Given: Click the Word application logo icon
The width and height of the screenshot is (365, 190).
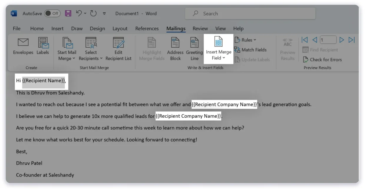Looking at the screenshot, I should (x=14, y=14).
